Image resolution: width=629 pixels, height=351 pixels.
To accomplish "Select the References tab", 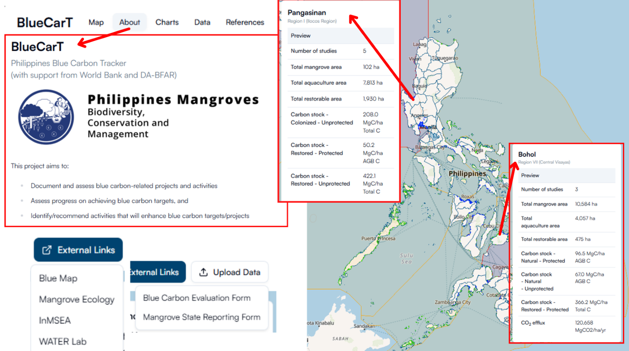I will [245, 22].
